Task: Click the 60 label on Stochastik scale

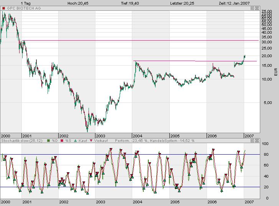Action: [266, 165]
